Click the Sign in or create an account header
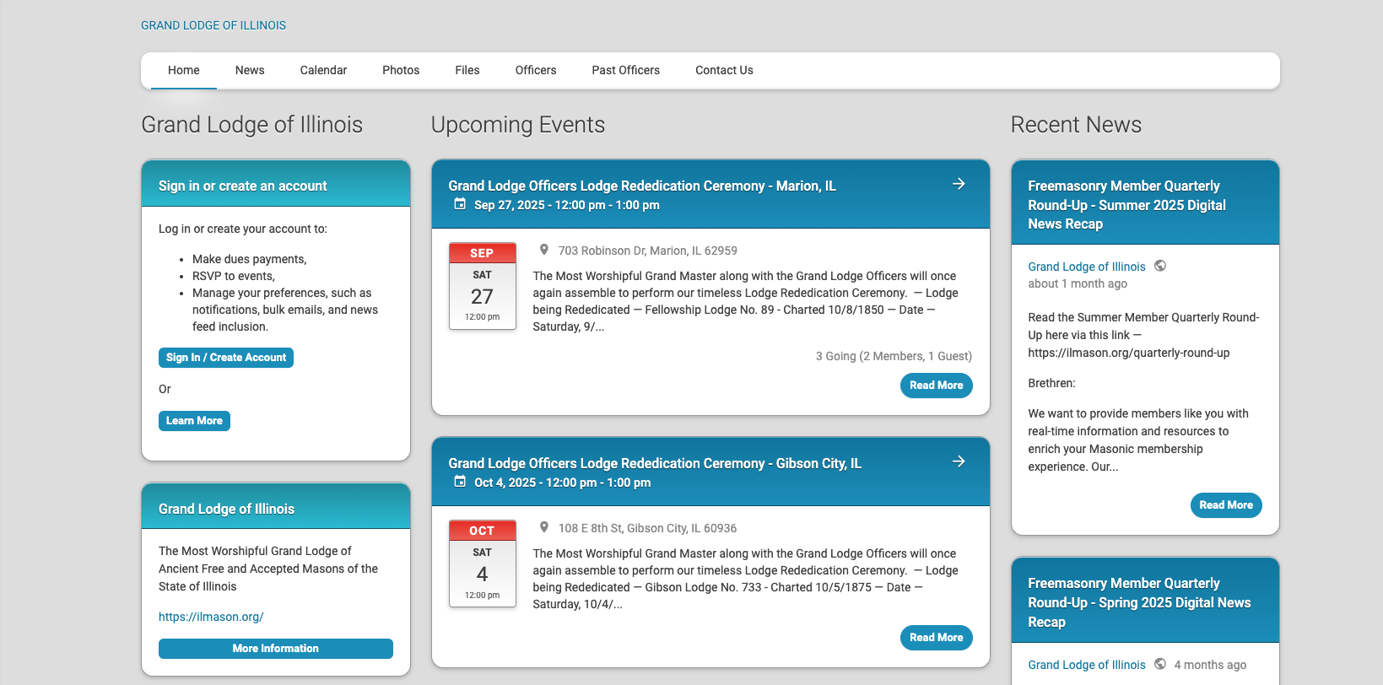 pyautogui.click(x=243, y=186)
